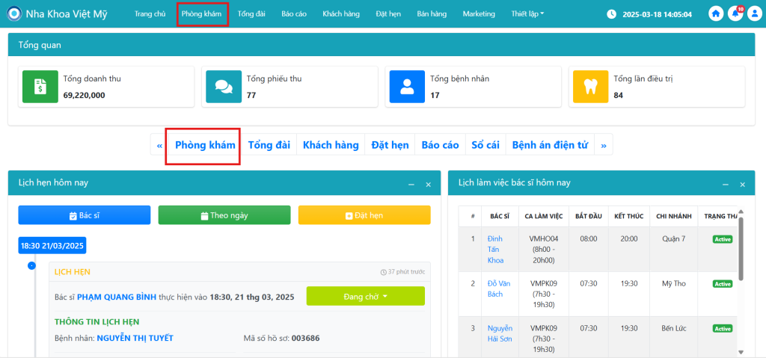The image size is (766, 358).
Task: Switch to the Bệnh án điện tử tab
Action: click(550, 145)
